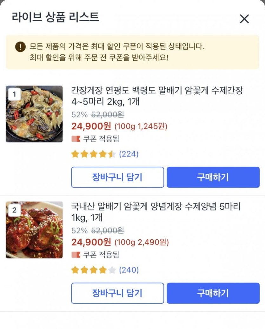The width and height of the screenshot is (265, 329).
Task: Open 국내산 알배기 암꽃게 양념게장 title
Action: (x=156, y=212)
